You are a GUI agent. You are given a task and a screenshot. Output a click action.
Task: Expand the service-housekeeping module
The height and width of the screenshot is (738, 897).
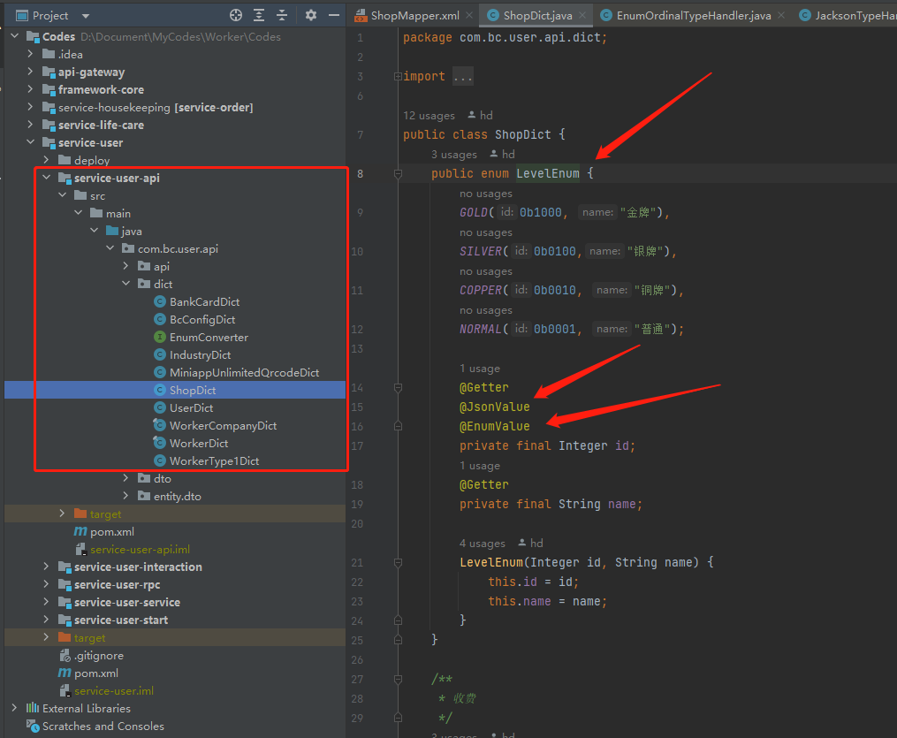click(x=30, y=107)
